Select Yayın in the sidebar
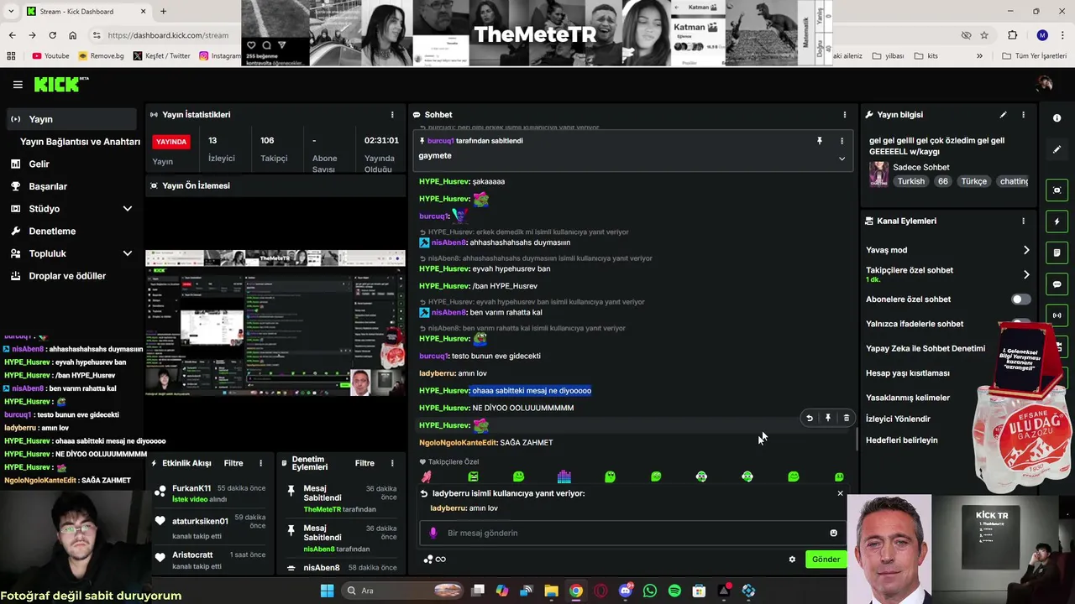The height and width of the screenshot is (604, 1075). [x=71, y=119]
